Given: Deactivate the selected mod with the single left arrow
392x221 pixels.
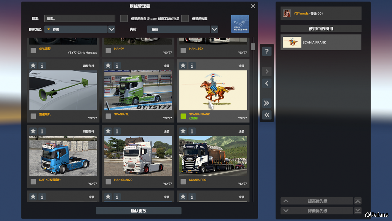Looking at the screenshot, I should point(267,83).
